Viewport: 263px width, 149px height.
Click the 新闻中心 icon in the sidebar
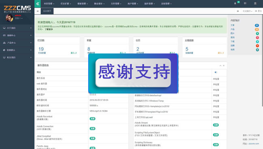coord(4,35)
